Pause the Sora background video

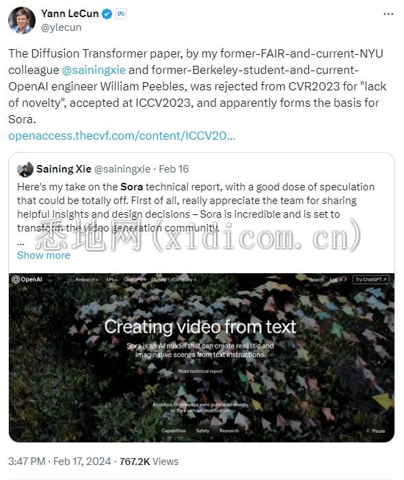tap(375, 431)
